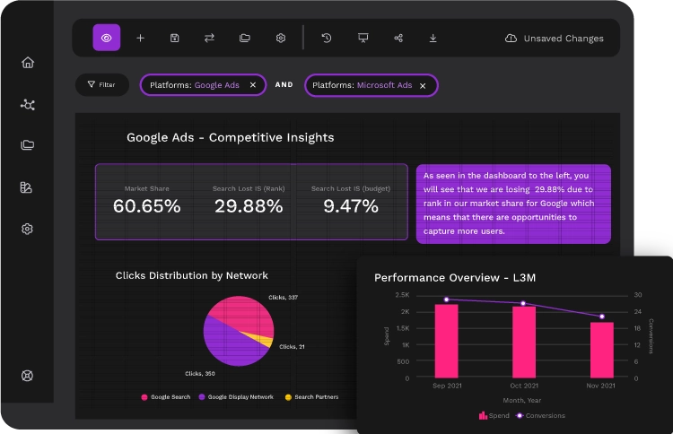Remove the Microsoft Ads platform filter
Screen dimensions: 673x434
tap(423, 86)
